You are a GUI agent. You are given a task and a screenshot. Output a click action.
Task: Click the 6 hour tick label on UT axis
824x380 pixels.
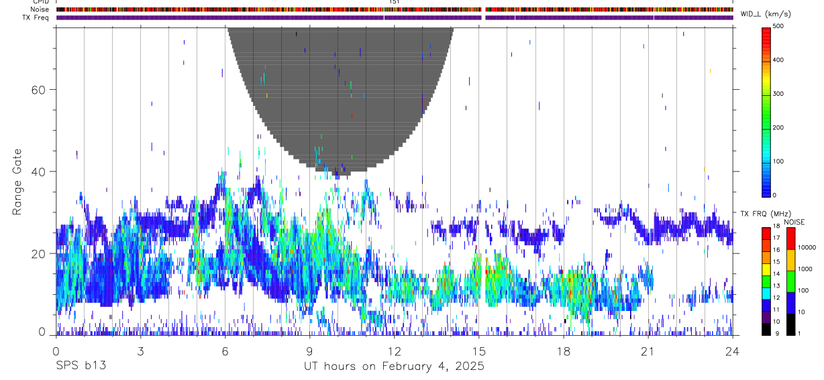(225, 351)
